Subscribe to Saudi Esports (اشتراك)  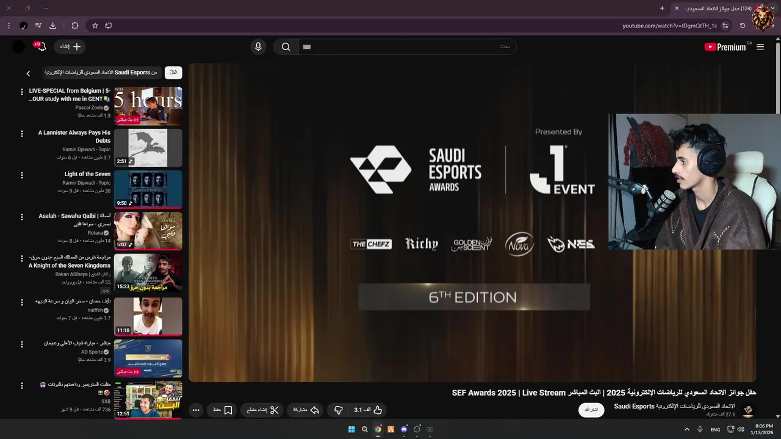pos(591,410)
